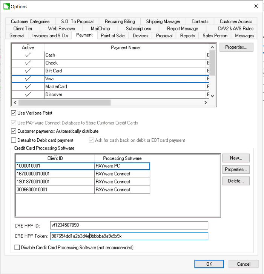The height and width of the screenshot is (274, 264).
Task: Click the payment list scroll-down arrow
Action: coord(212,96)
